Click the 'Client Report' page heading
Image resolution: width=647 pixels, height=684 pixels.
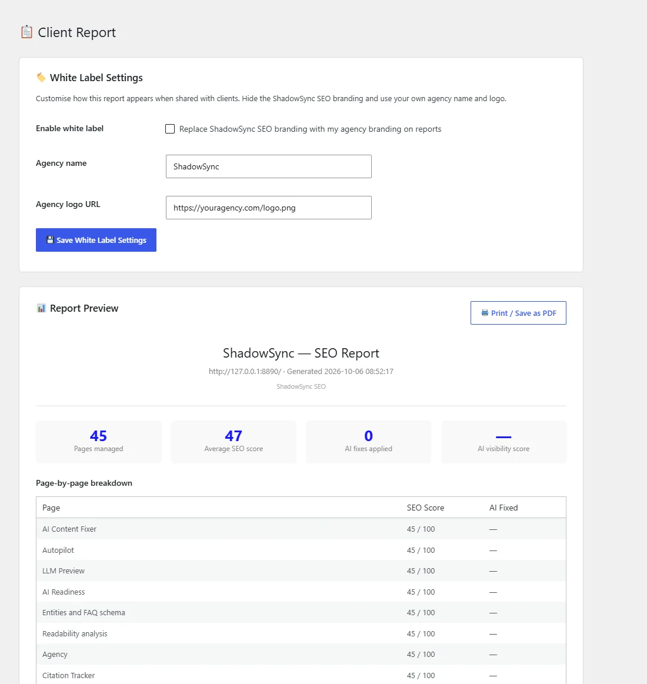77,32
